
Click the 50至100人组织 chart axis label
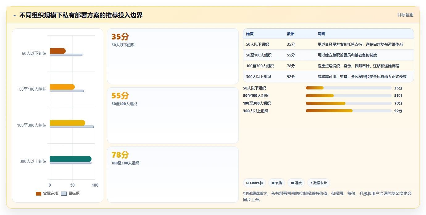[33, 89]
